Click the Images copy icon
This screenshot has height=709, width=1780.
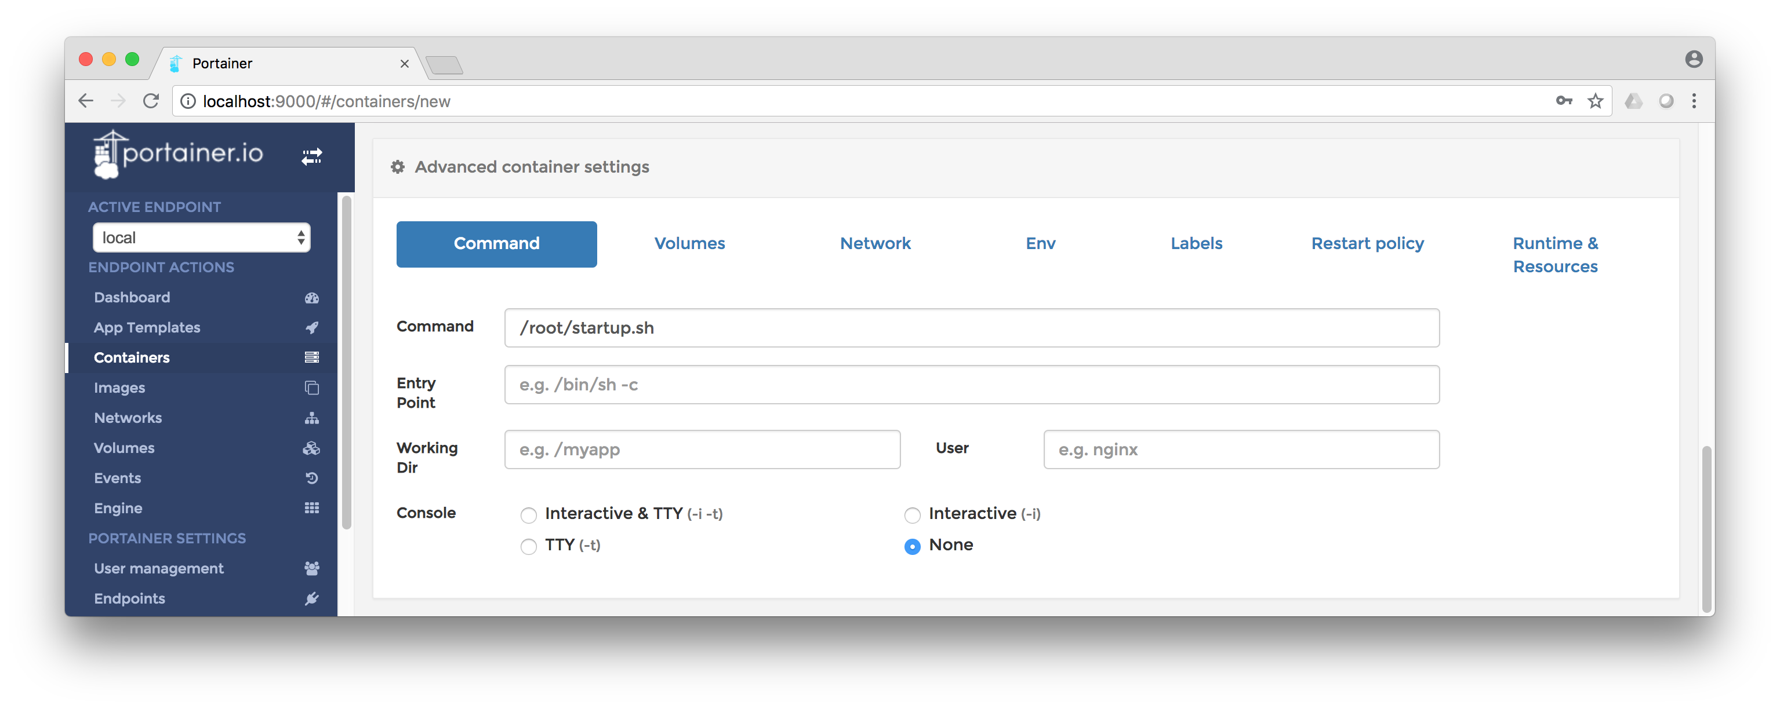311,388
